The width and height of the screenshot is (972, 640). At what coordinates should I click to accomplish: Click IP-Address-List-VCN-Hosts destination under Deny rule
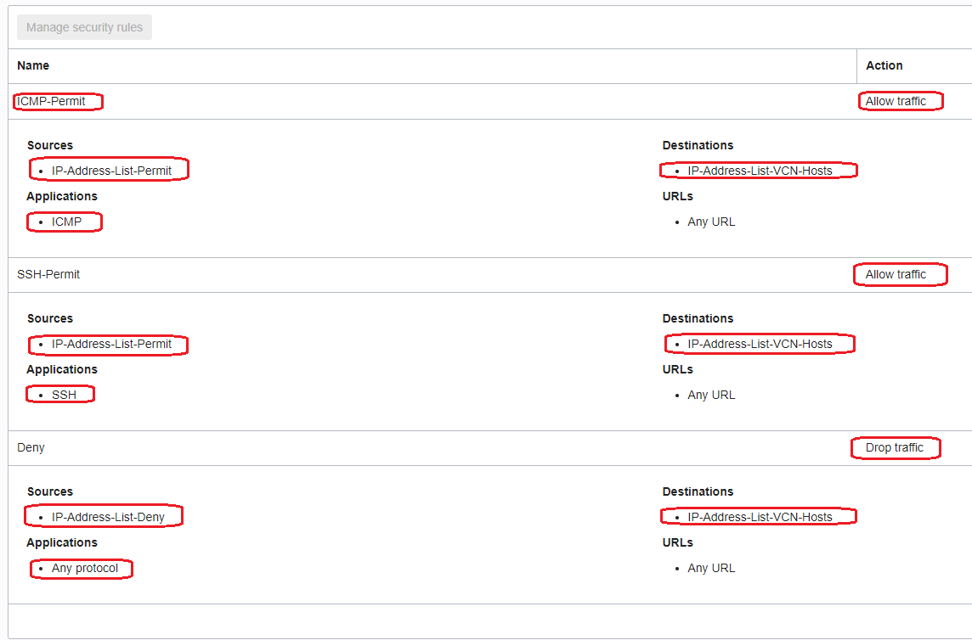(760, 517)
